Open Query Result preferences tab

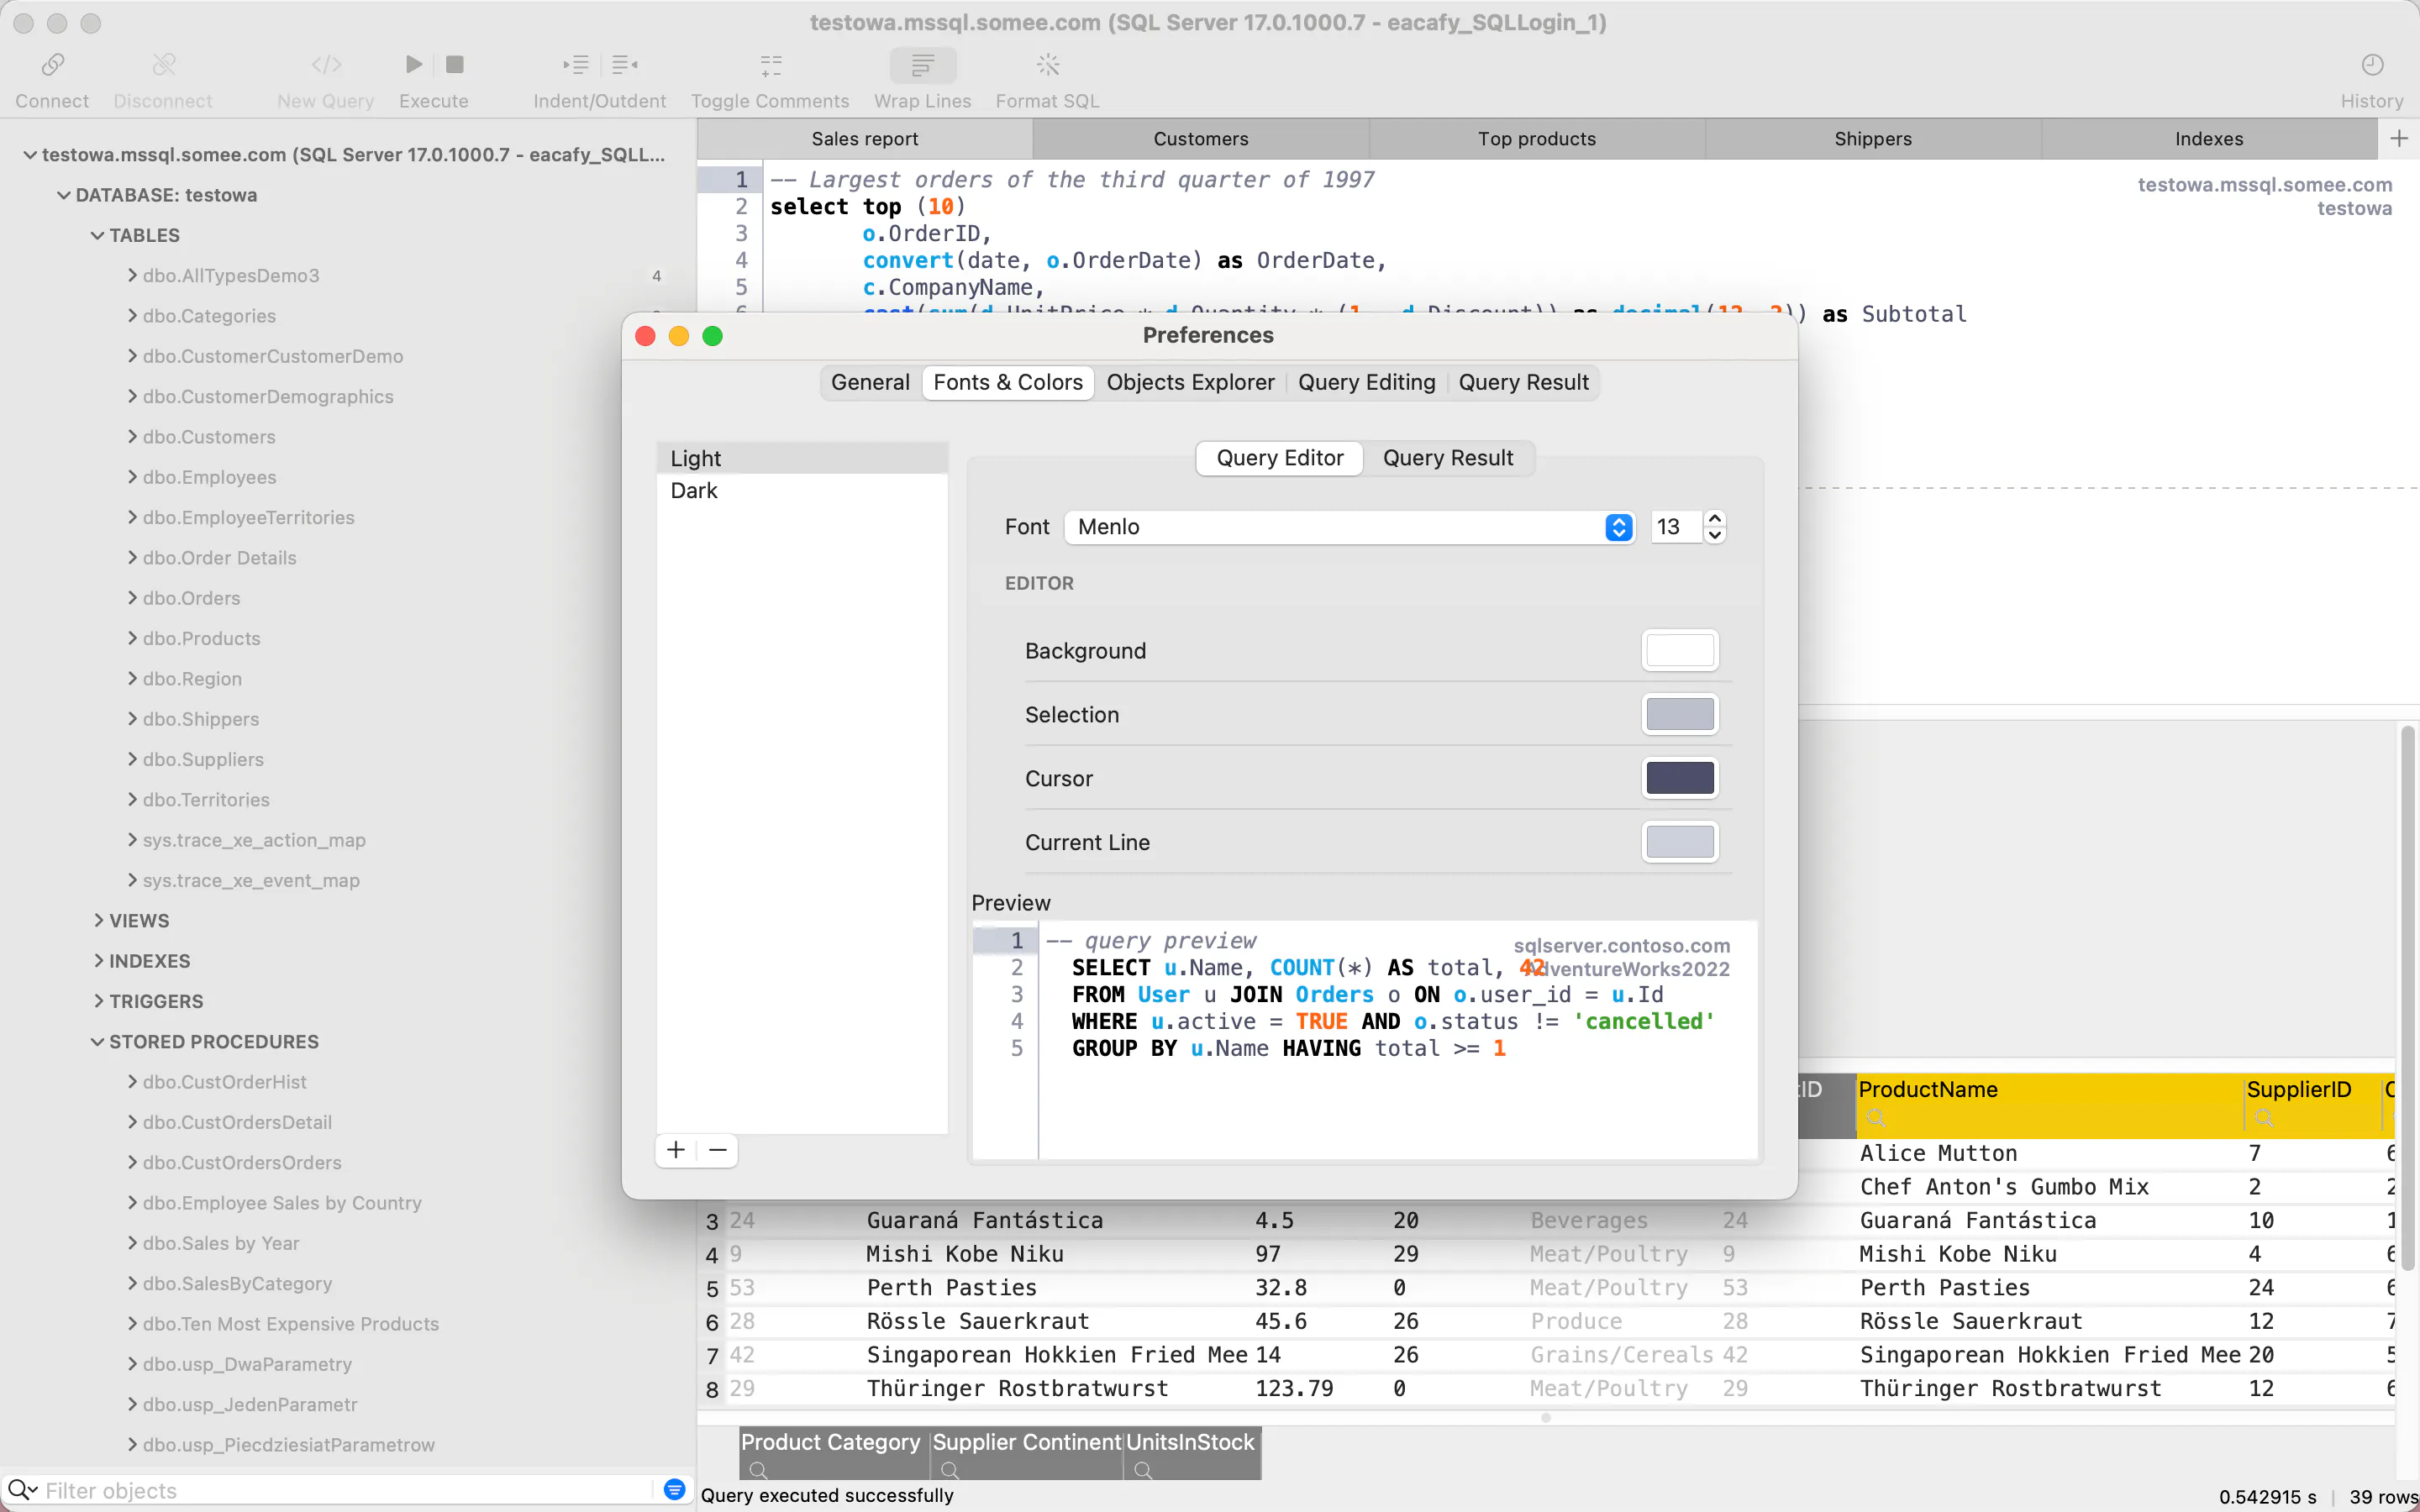pos(1523,382)
